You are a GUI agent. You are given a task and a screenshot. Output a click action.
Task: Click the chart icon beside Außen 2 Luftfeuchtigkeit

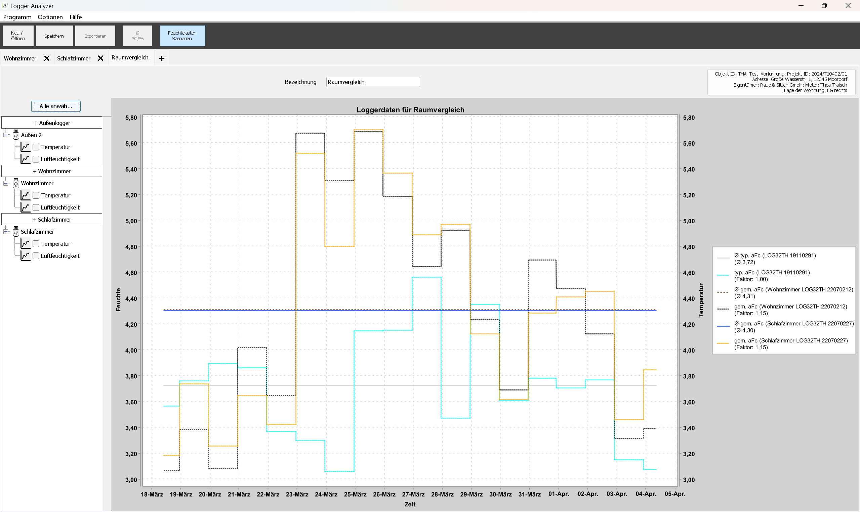pyautogui.click(x=25, y=159)
